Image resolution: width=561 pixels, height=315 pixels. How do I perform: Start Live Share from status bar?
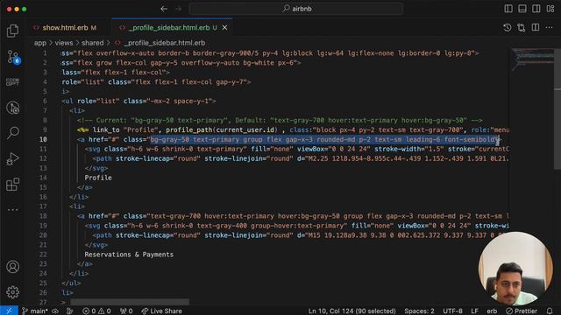[x=161, y=311]
